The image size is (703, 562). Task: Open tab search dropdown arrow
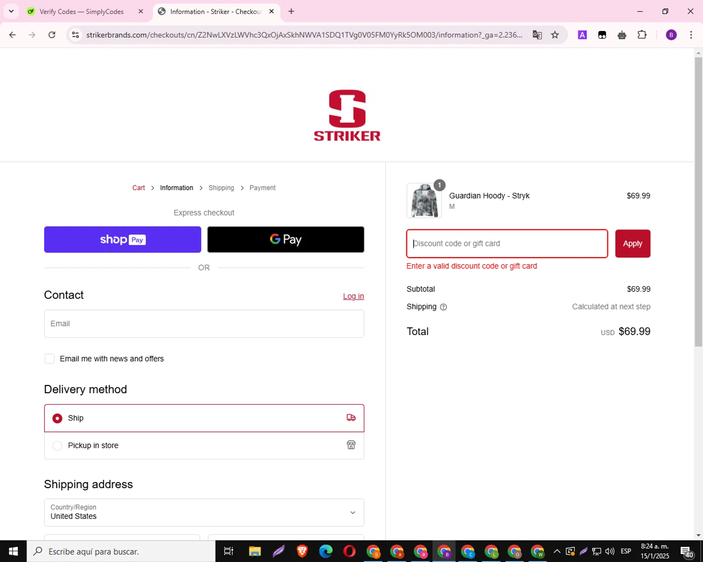(11, 11)
